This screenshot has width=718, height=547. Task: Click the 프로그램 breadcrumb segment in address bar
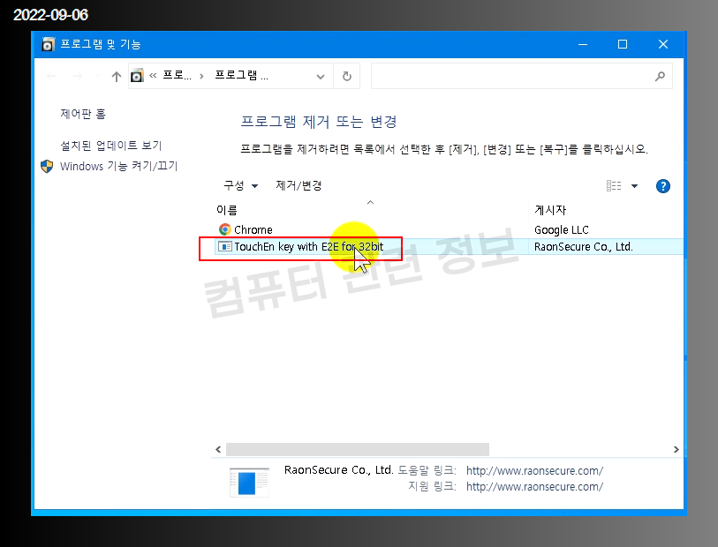[241, 76]
